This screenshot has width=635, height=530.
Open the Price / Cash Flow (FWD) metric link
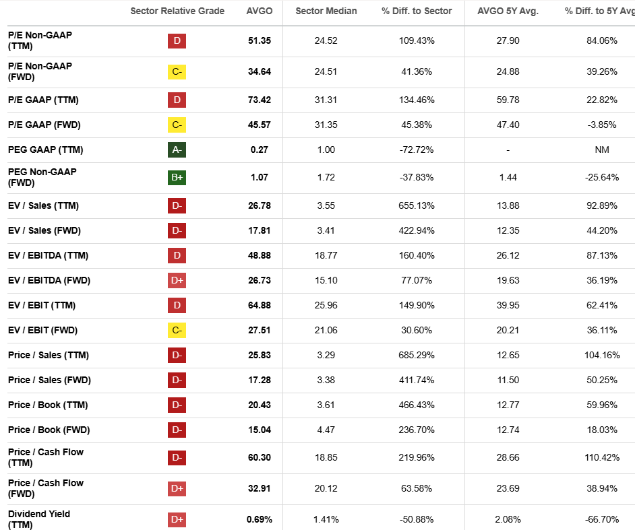tap(46, 488)
